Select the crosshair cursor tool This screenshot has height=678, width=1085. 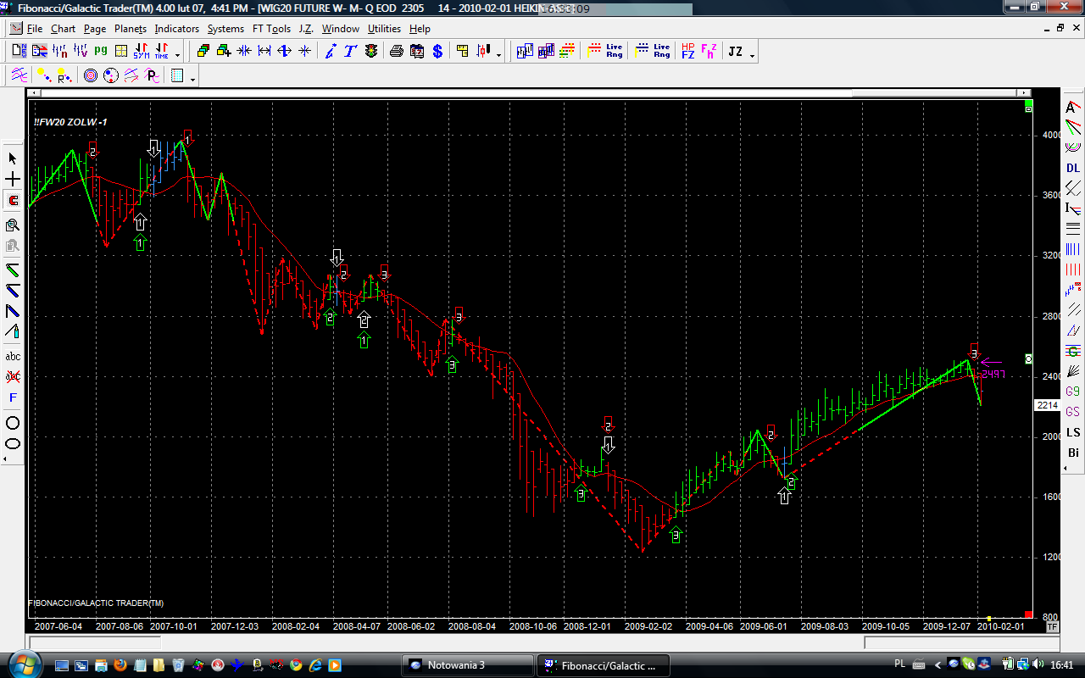[x=13, y=180]
